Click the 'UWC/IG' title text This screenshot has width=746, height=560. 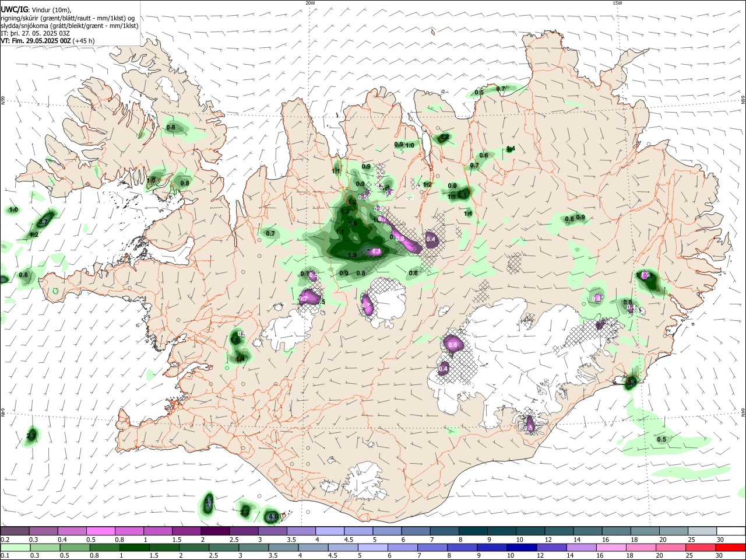[14, 10]
